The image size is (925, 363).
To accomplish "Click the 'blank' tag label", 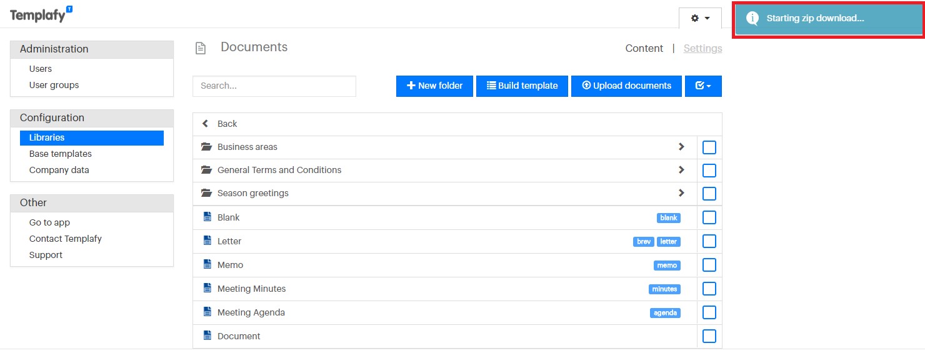I will point(668,218).
